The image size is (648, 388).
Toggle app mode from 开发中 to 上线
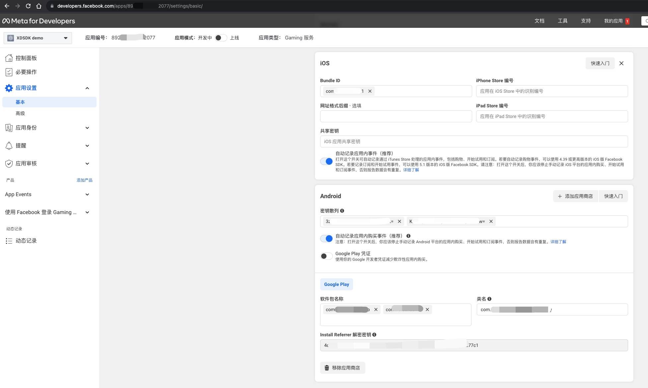coord(221,38)
